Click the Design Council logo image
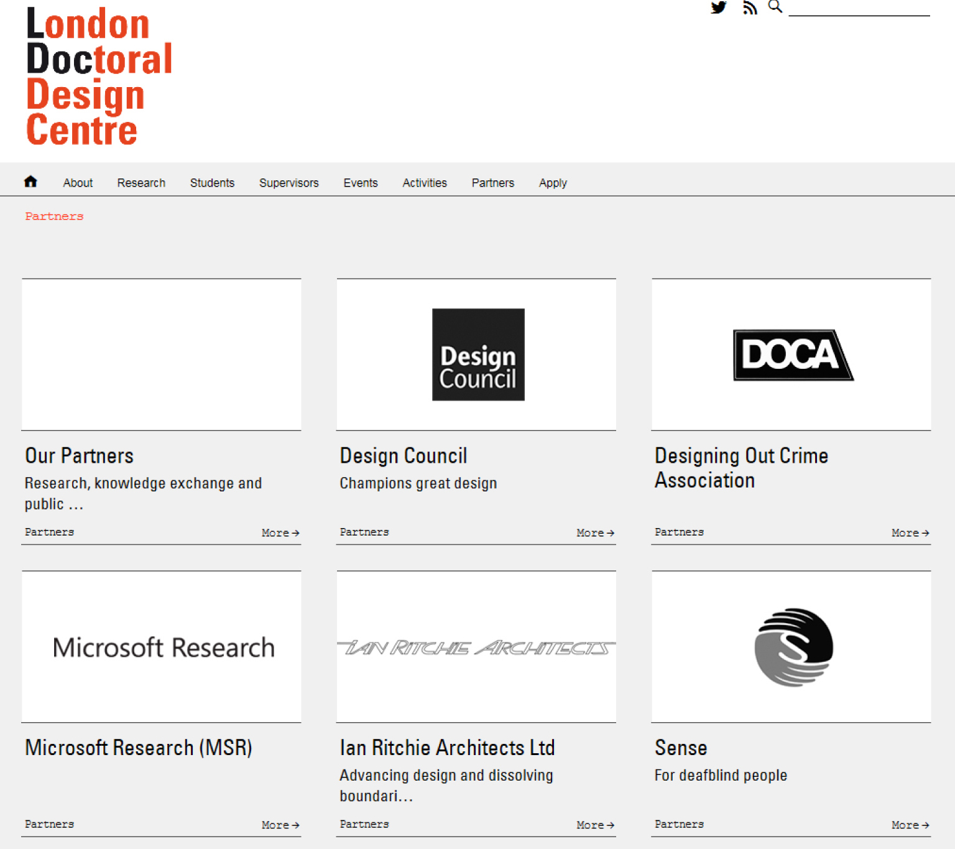955x849 pixels. [477, 355]
